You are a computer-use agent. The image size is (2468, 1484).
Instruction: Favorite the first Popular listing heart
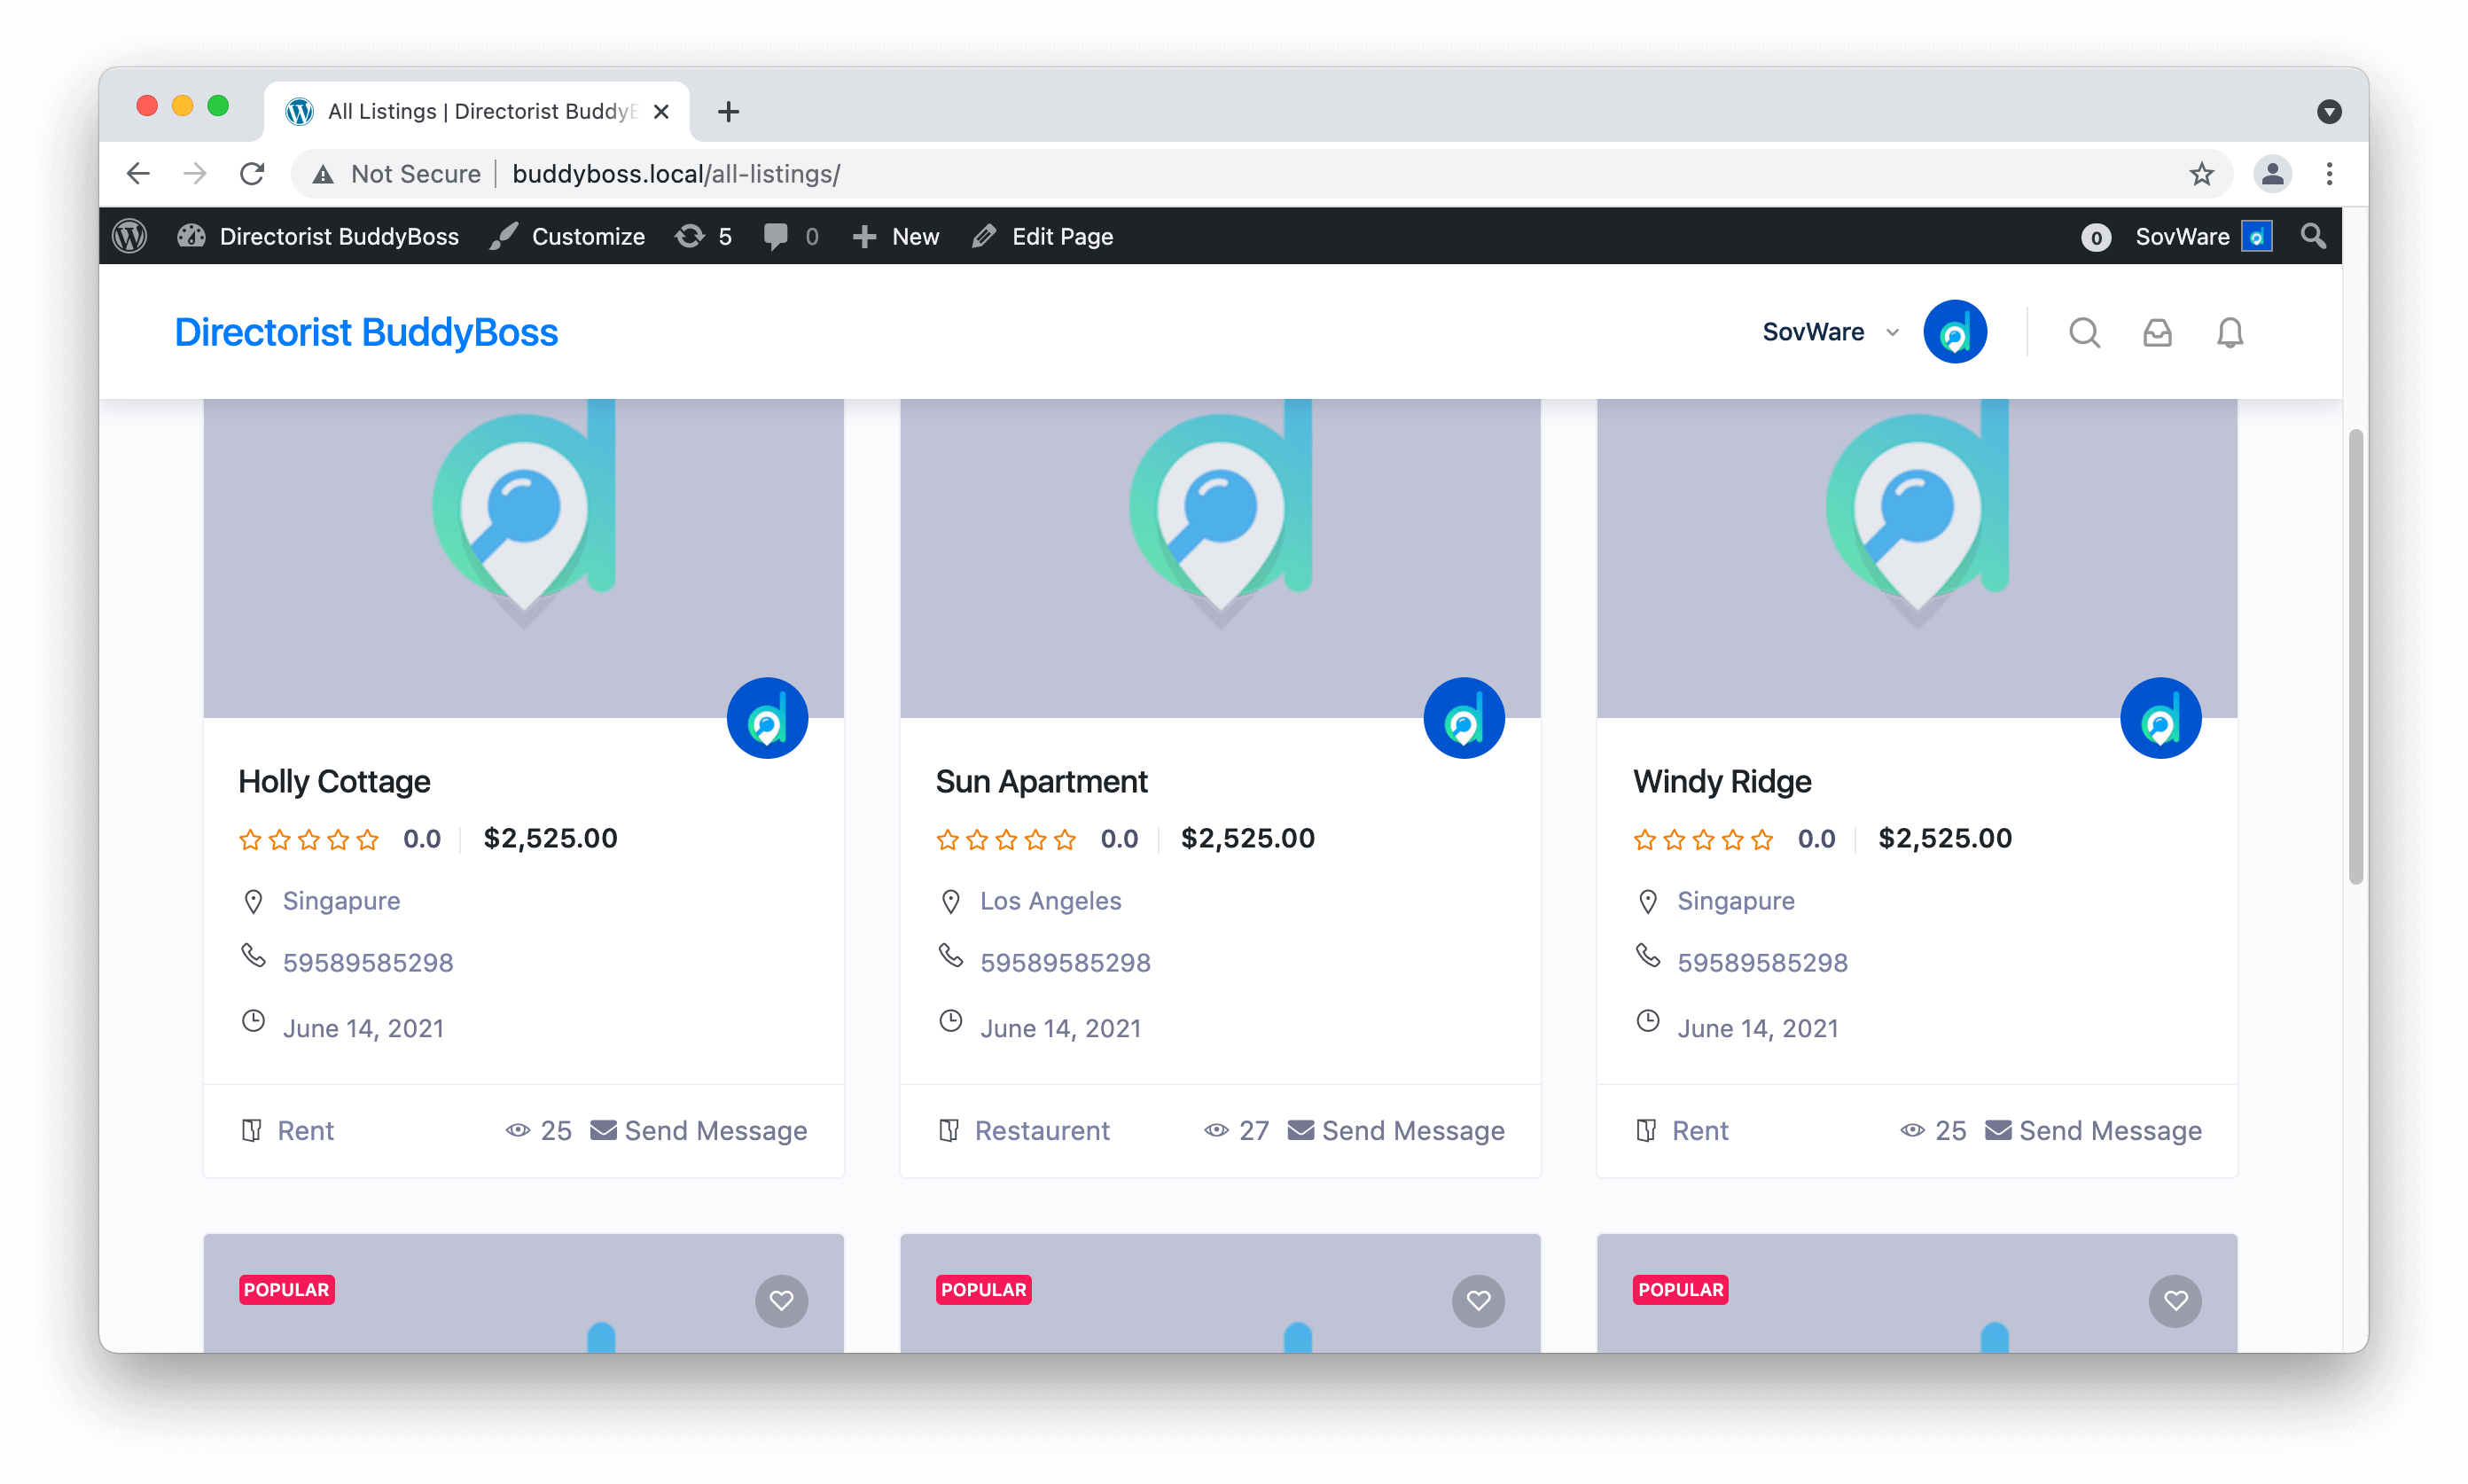781,1300
